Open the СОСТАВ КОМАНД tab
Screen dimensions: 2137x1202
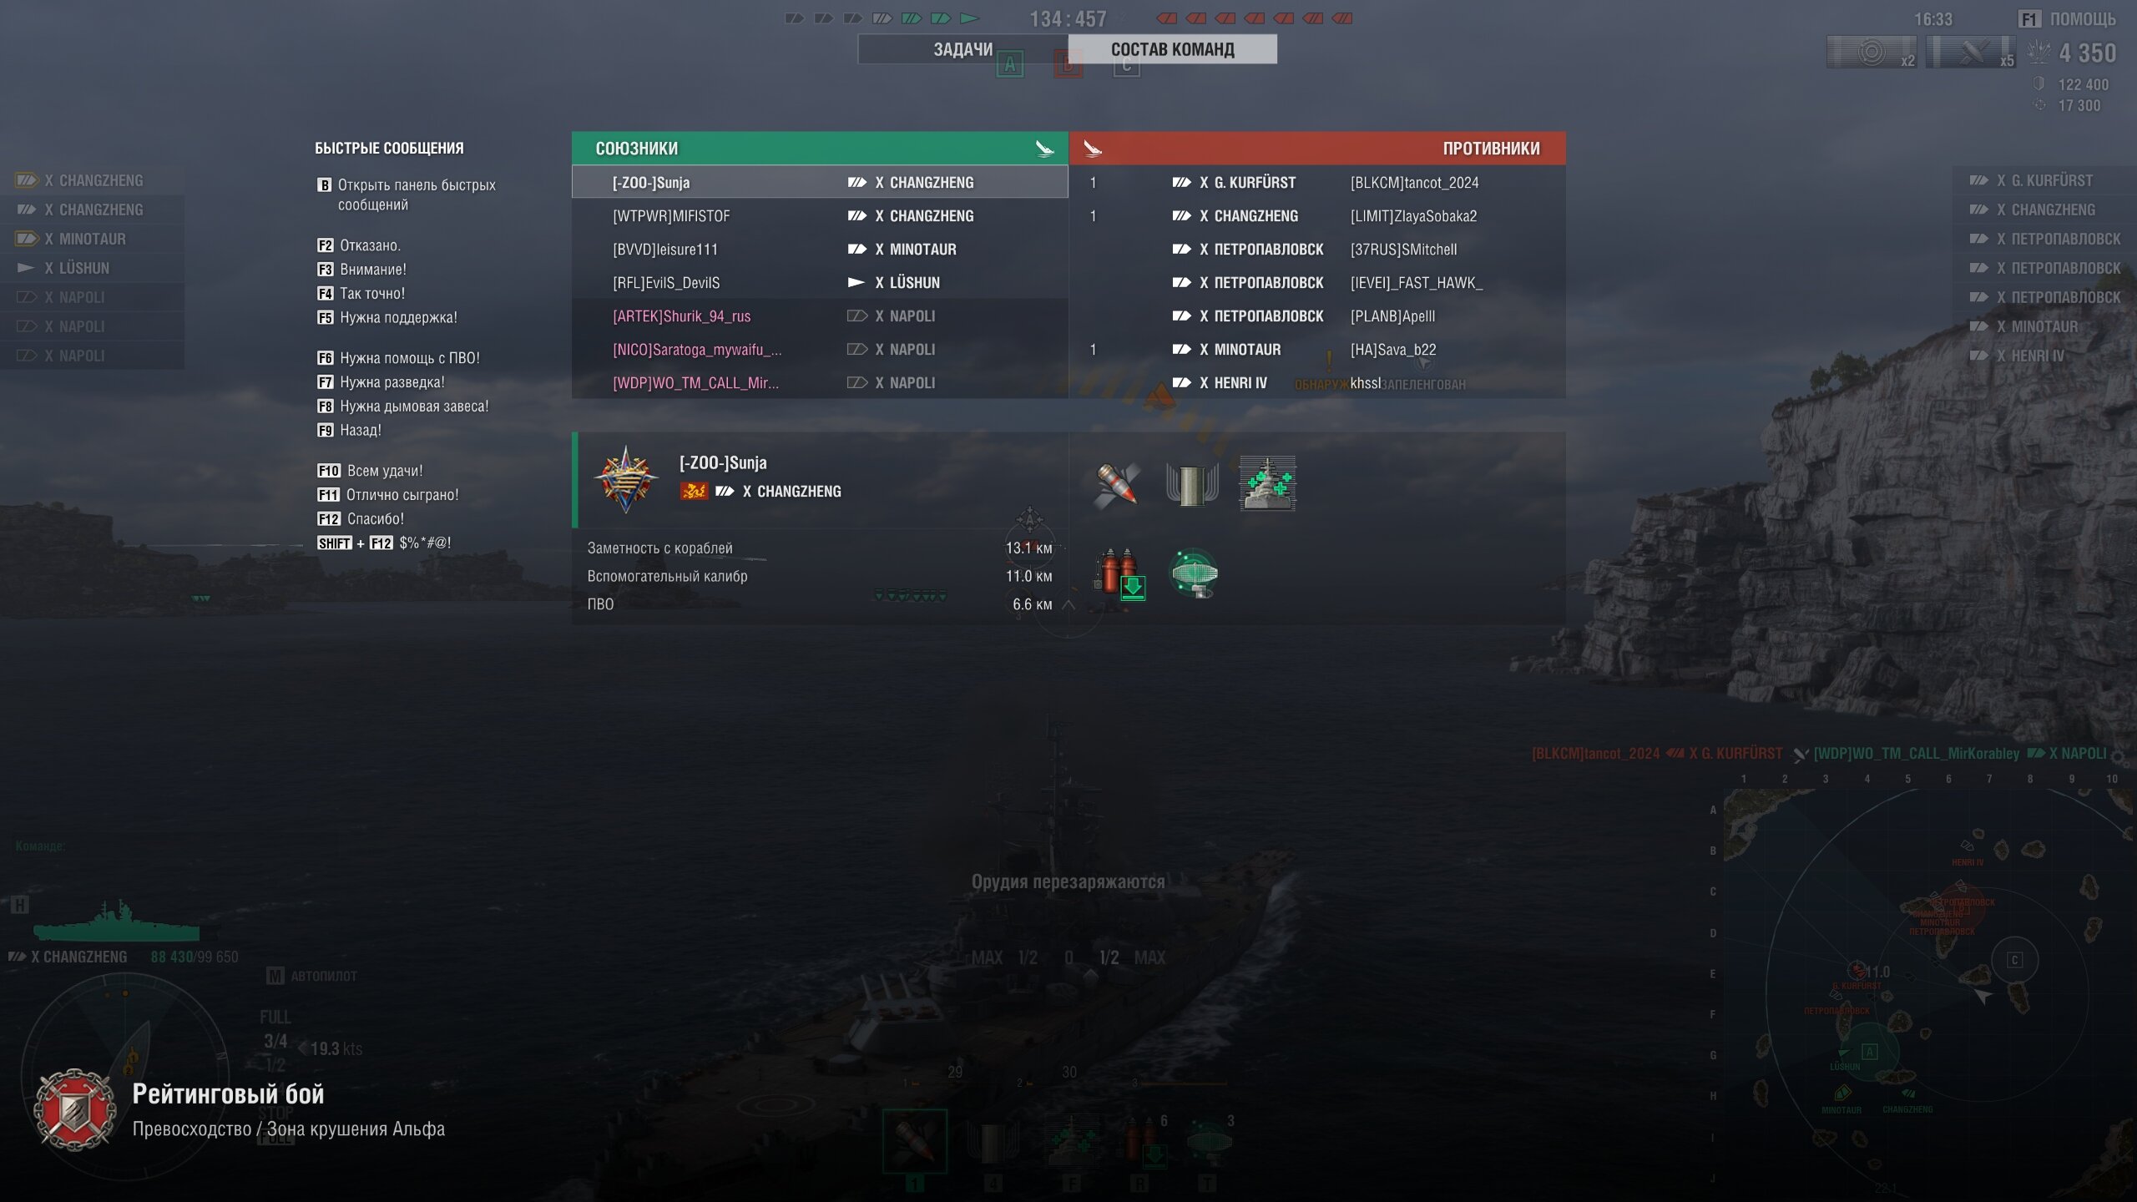point(1172,49)
